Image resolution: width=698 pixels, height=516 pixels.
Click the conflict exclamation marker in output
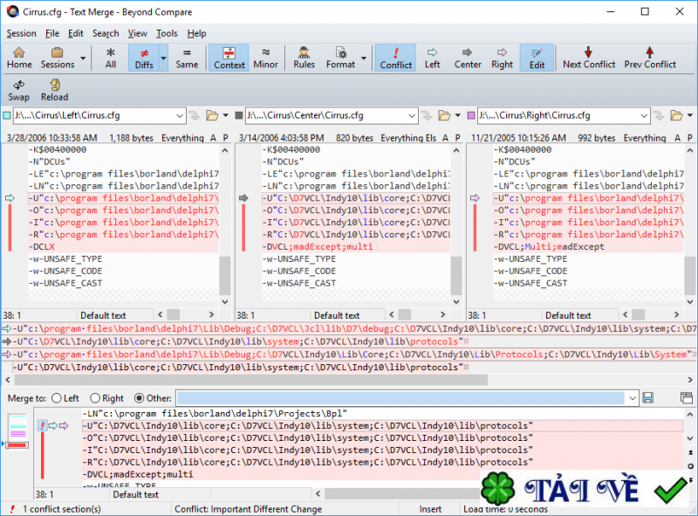tap(42, 426)
